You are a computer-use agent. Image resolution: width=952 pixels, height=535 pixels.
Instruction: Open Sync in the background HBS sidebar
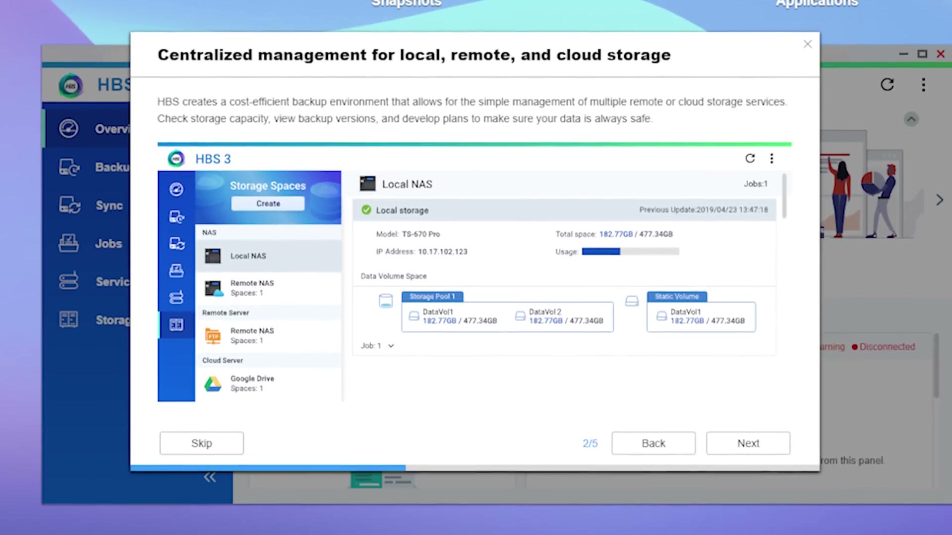87,205
